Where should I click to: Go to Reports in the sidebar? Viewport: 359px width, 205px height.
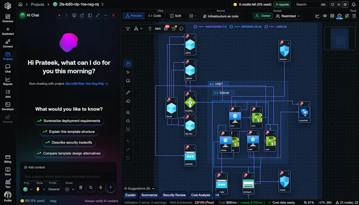pyautogui.click(x=8, y=81)
